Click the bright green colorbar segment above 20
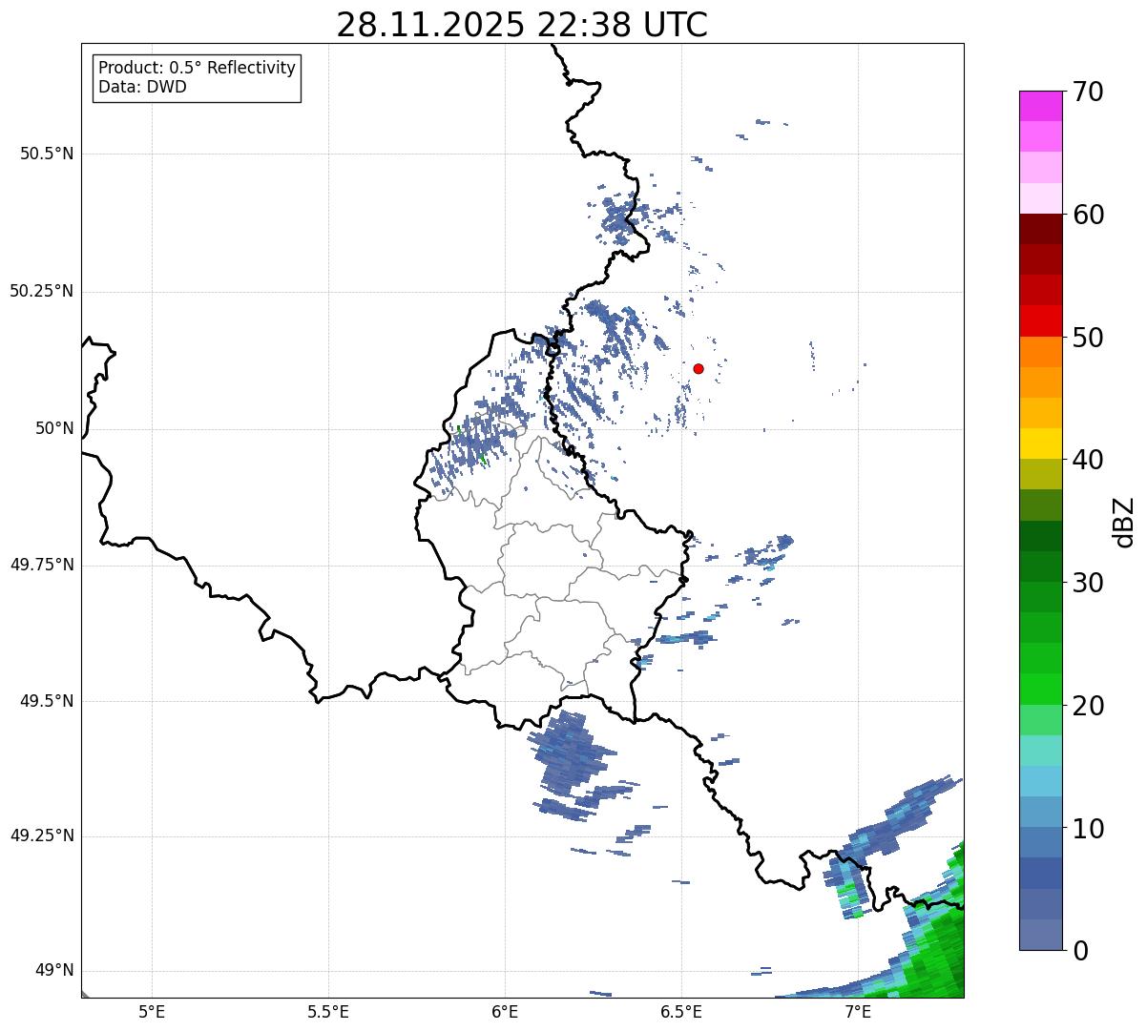The image size is (1147, 1031). click(1040, 690)
